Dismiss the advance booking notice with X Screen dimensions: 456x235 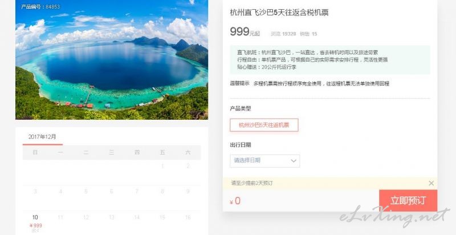(x=431, y=183)
